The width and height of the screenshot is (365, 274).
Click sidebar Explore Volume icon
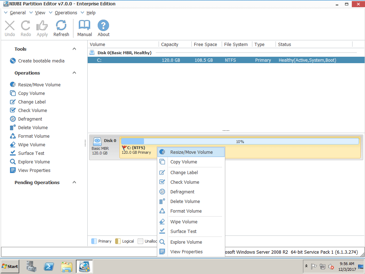click(x=13, y=162)
